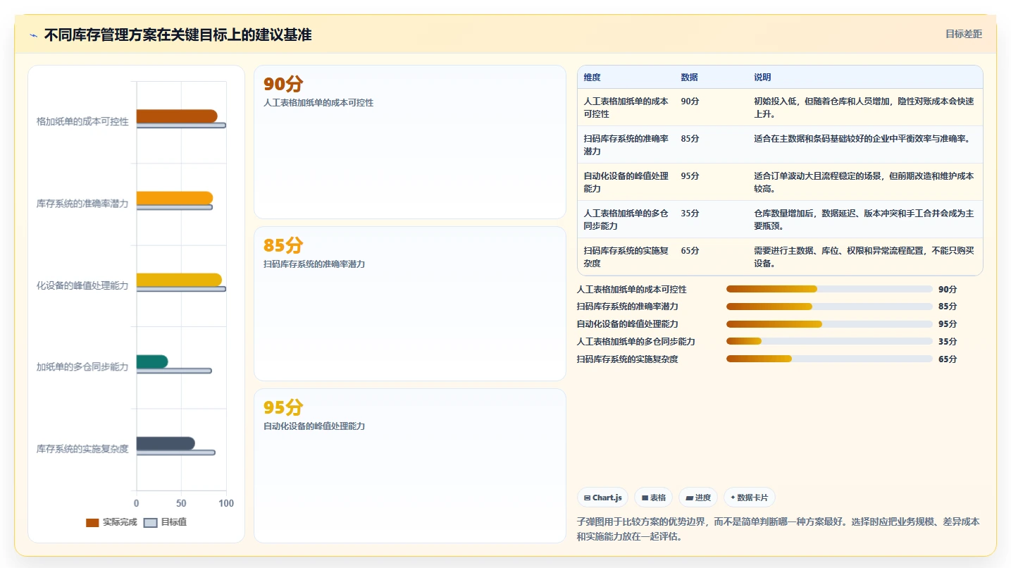Open the 表格 chip
This screenshot has height=568, width=1011.
[653, 498]
